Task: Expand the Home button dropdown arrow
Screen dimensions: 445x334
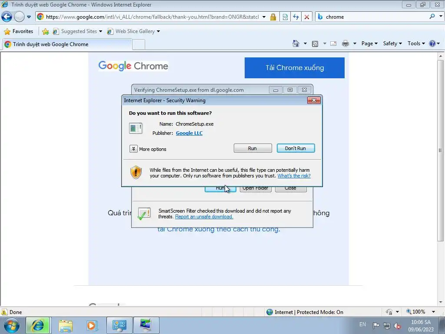Action: [x=305, y=43]
